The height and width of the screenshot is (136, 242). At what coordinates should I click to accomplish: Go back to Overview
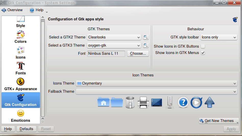pos(12,10)
